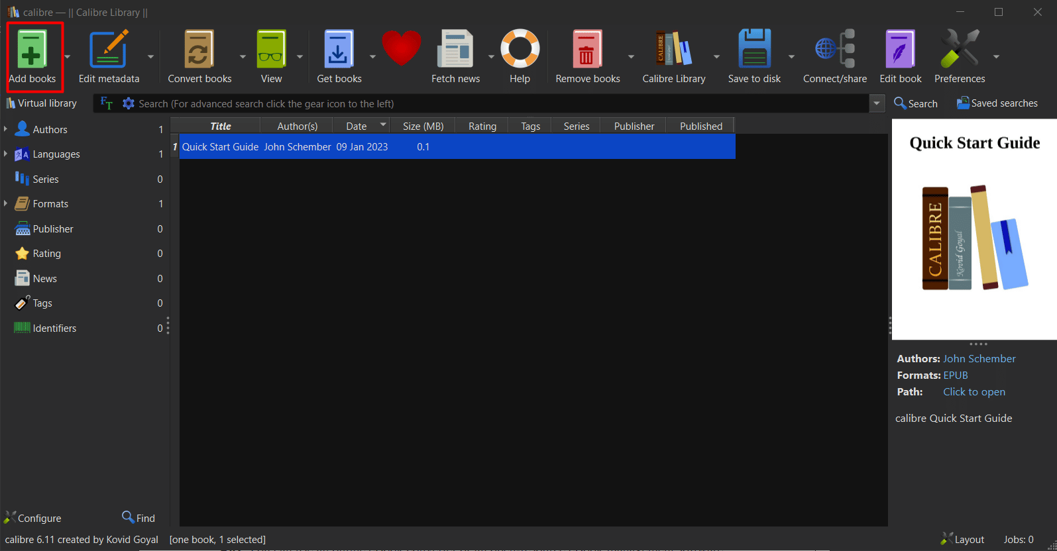Expand the Languages tree node
This screenshot has width=1057, height=551.
[x=5, y=154]
